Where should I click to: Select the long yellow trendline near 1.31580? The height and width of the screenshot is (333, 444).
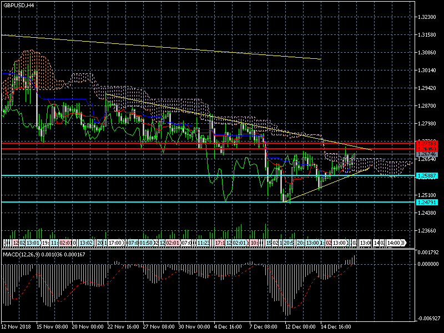[167, 47]
